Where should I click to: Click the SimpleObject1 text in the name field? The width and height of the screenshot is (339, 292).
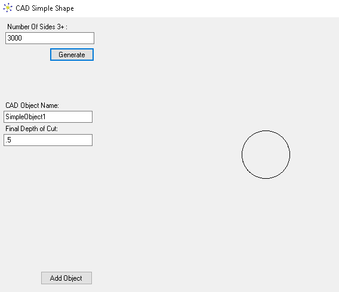pos(26,117)
